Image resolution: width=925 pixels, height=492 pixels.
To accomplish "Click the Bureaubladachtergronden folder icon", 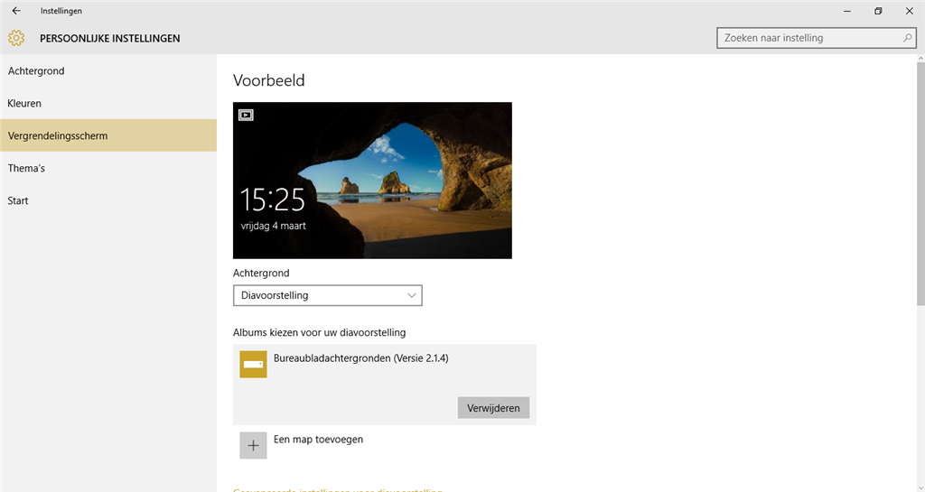I will click(253, 364).
